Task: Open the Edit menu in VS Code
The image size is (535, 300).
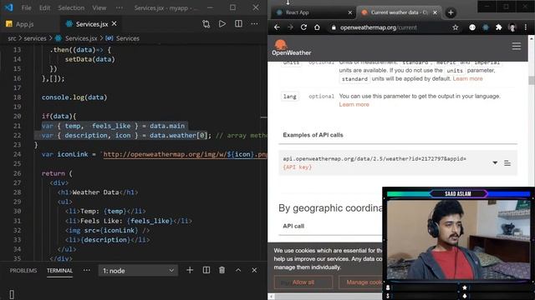Action: coord(44,7)
